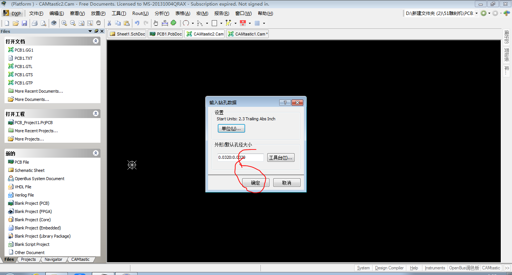Viewport: 512px width, 275px height.
Task: Click the 单位(U)... button
Action: (x=231, y=129)
